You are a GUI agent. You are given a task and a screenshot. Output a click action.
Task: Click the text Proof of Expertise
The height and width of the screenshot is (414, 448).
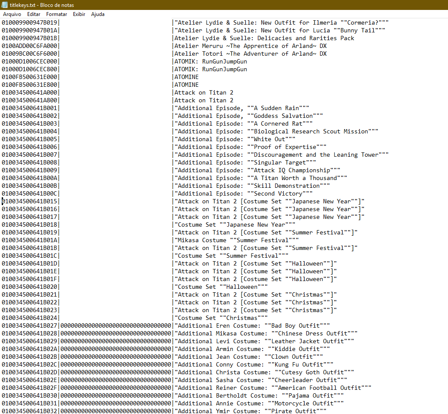pyautogui.click(x=285, y=147)
